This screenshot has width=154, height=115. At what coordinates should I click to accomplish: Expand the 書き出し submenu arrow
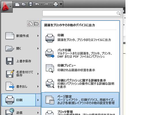(38, 86)
